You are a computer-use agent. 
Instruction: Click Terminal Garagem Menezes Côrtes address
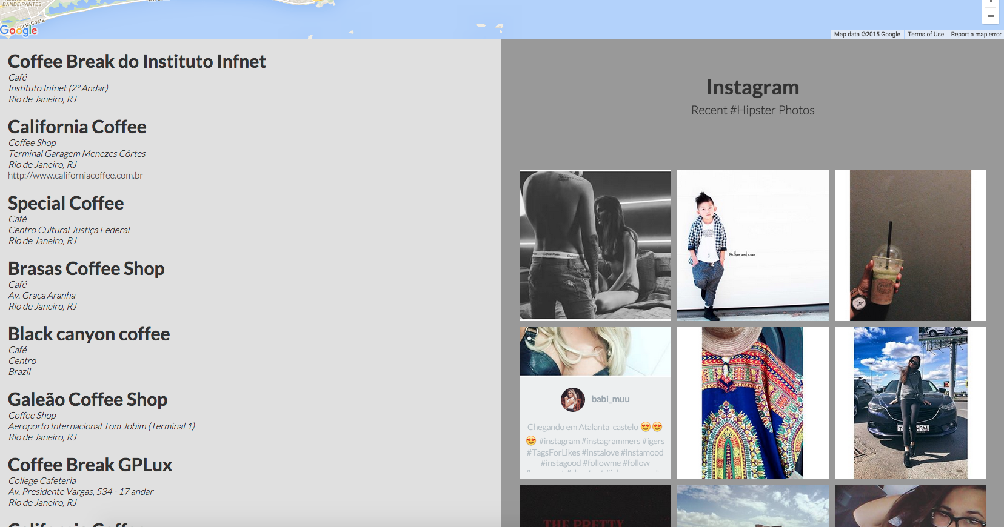coord(77,154)
